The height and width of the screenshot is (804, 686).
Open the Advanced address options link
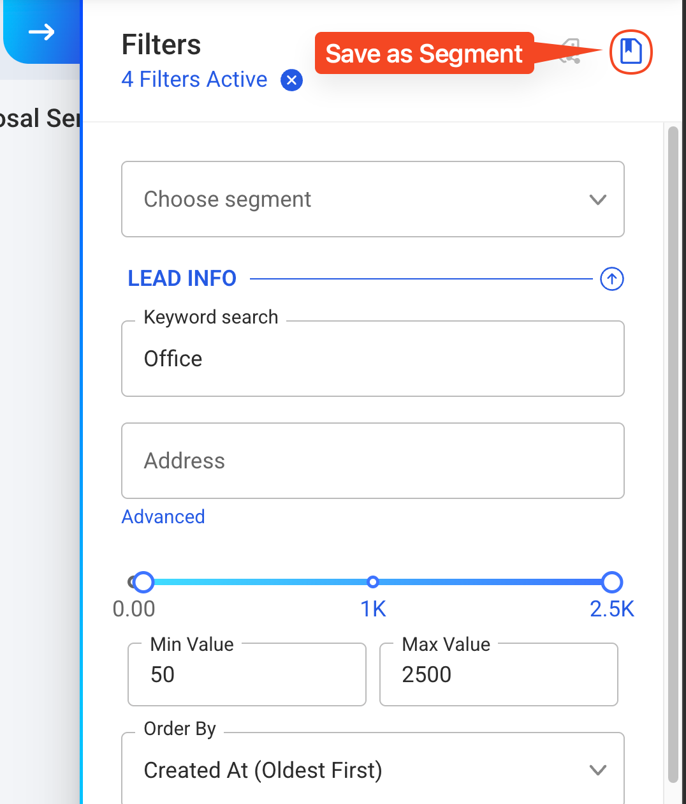[163, 517]
